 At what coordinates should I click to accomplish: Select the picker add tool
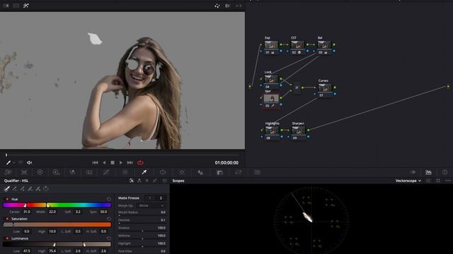pos(23,189)
